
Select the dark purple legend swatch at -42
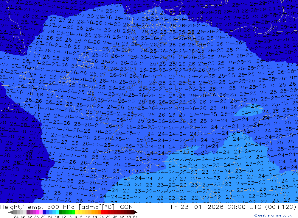pos(28,212)
